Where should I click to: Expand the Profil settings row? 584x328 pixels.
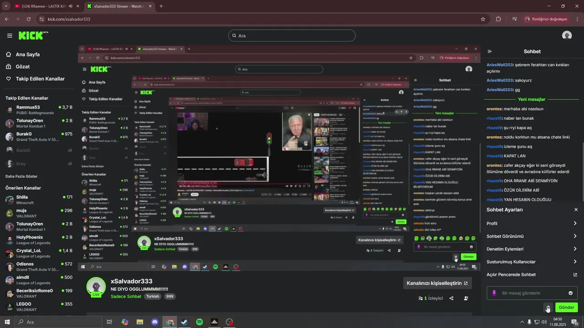tap(532, 223)
